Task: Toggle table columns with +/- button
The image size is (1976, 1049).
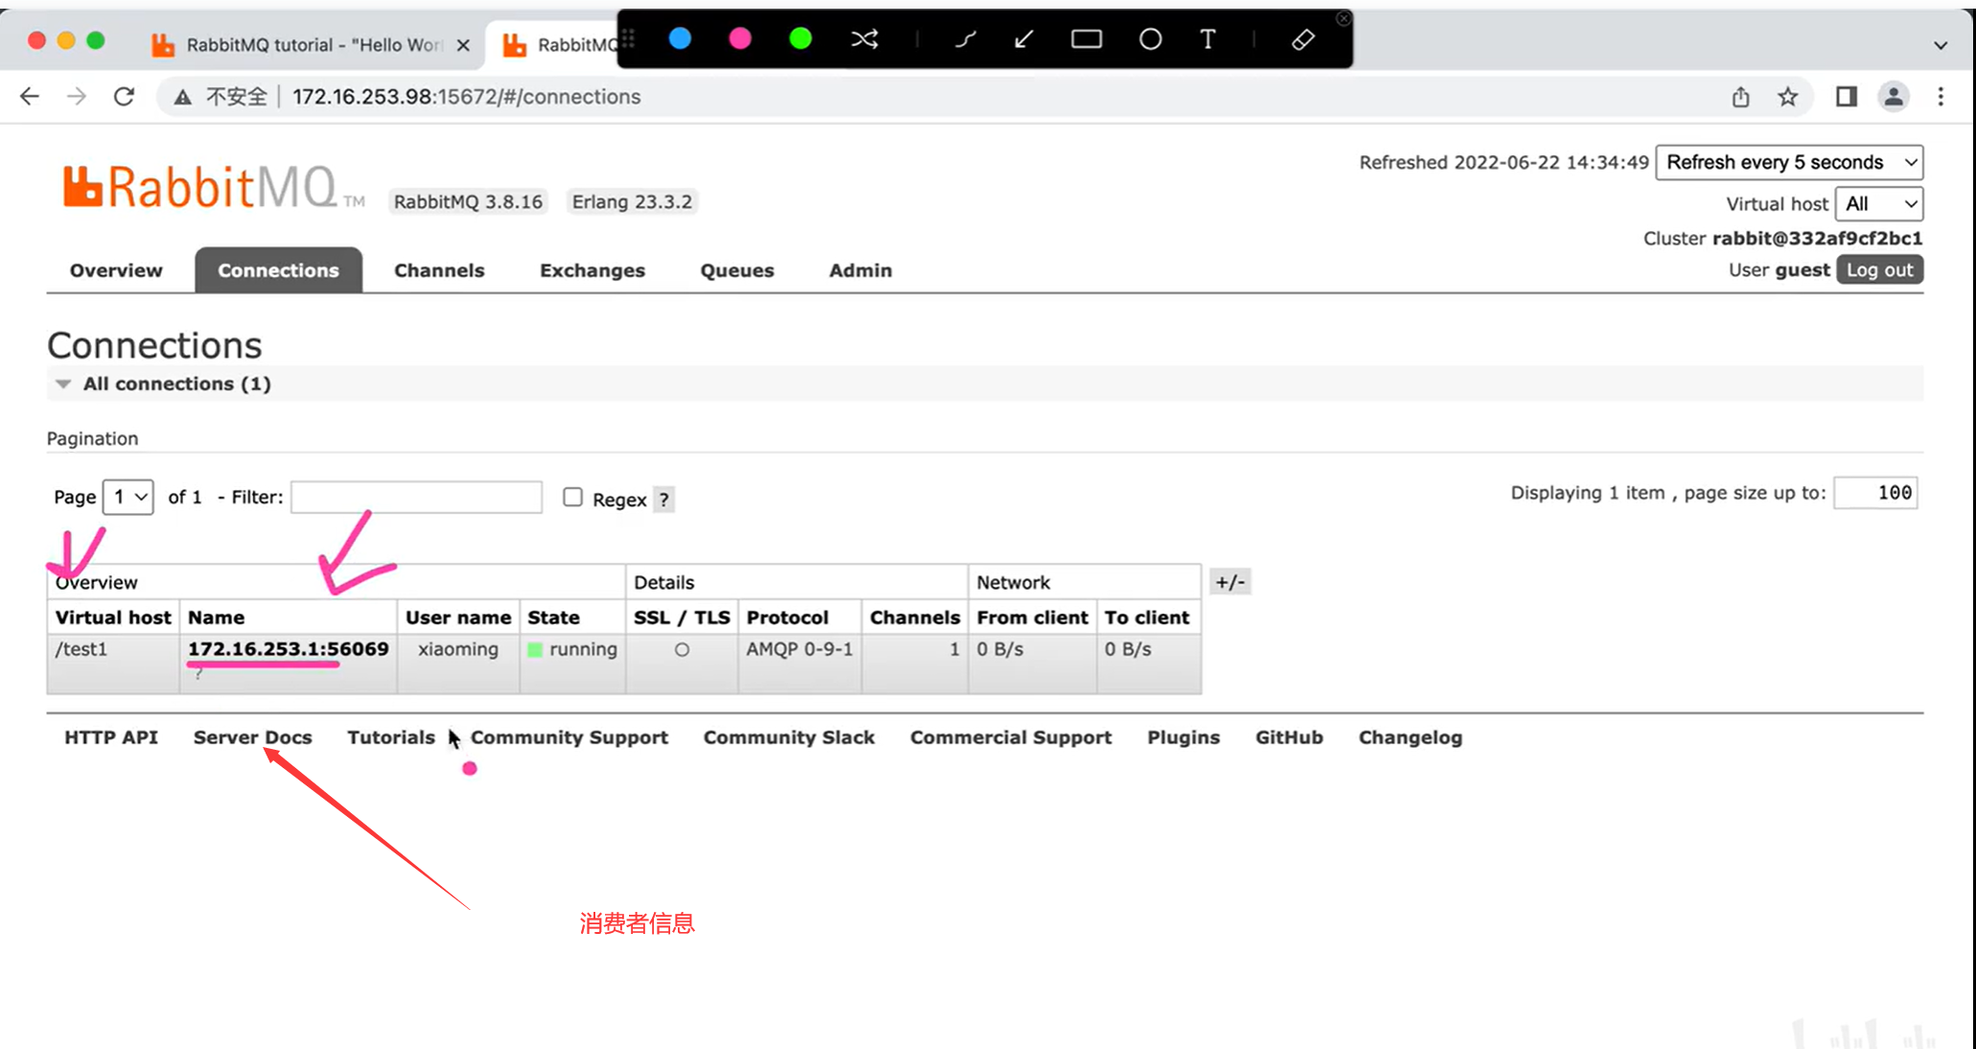Action: (x=1230, y=582)
